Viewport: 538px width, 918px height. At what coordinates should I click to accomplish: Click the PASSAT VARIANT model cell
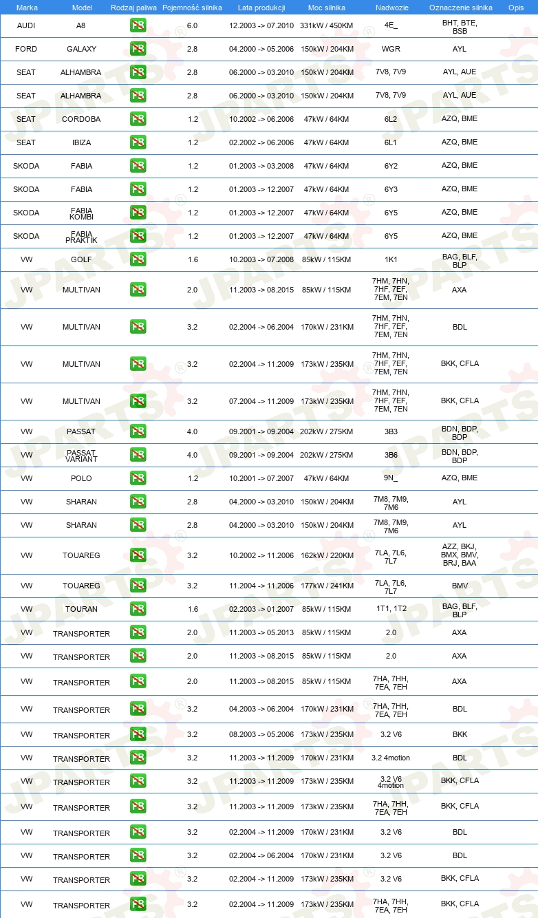coord(82,456)
